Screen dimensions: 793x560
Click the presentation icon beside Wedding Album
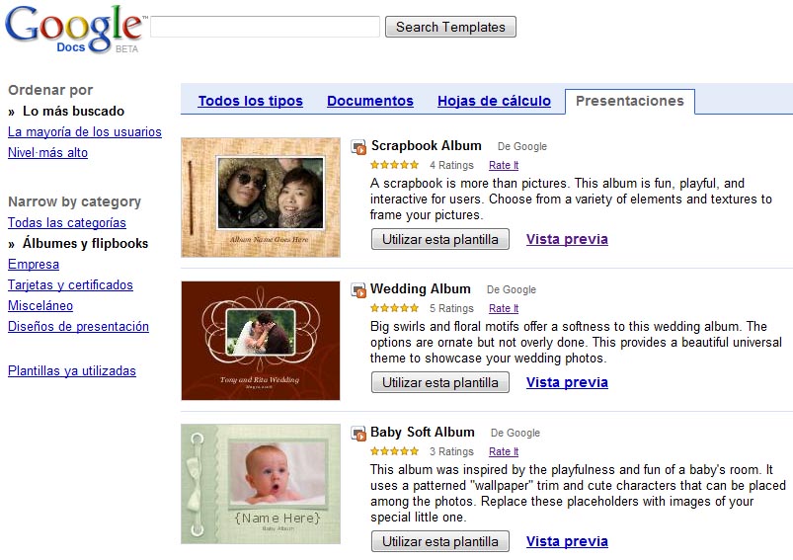tap(358, 289)
